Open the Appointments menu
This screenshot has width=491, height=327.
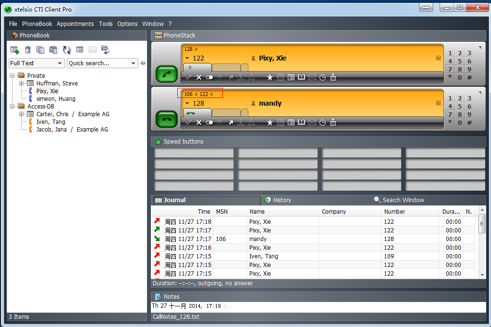(75, 24)
